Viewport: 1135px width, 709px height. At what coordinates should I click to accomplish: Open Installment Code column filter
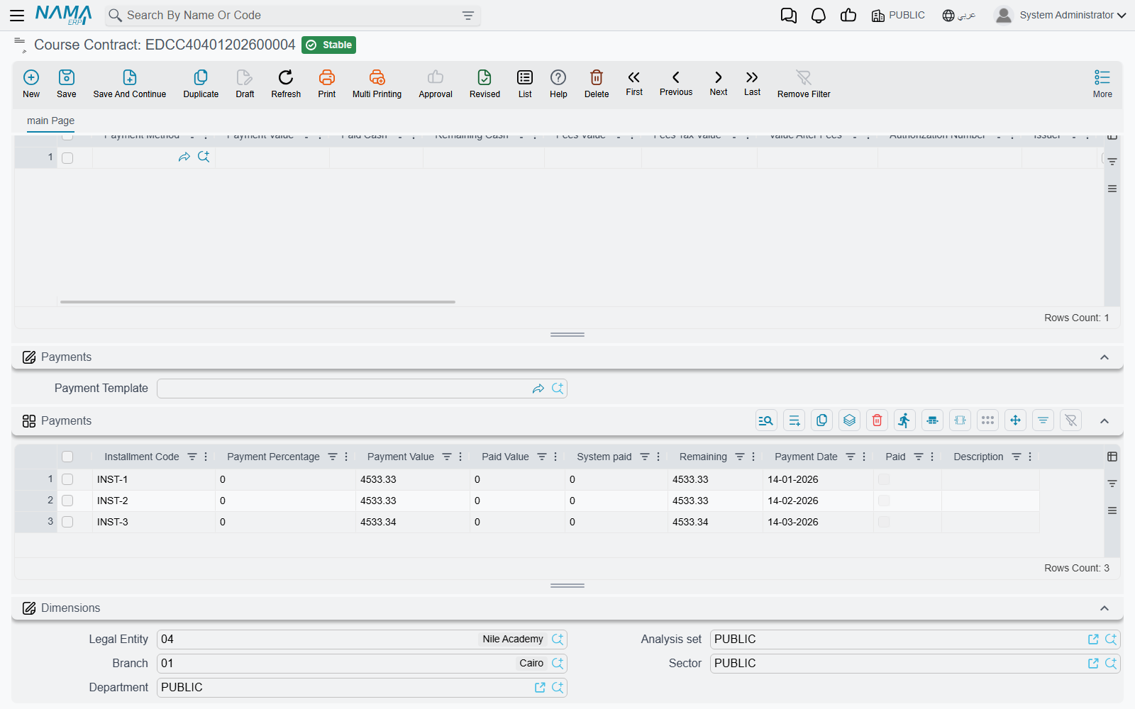[192, 457]
